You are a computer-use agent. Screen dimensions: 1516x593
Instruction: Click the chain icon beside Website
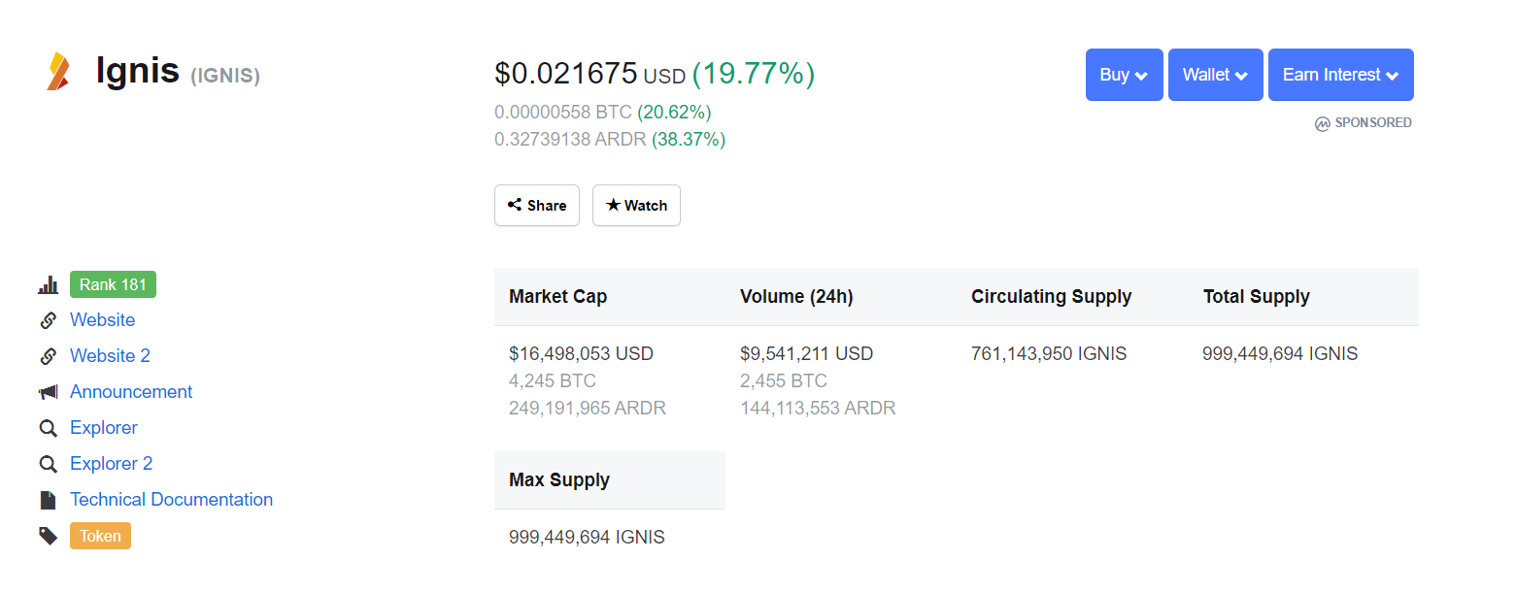pyautogui.click(x=48, y=320)
